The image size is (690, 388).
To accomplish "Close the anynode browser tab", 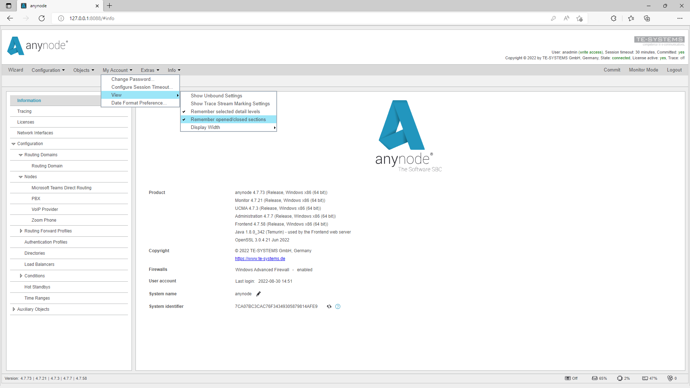I will pos(97,6).
